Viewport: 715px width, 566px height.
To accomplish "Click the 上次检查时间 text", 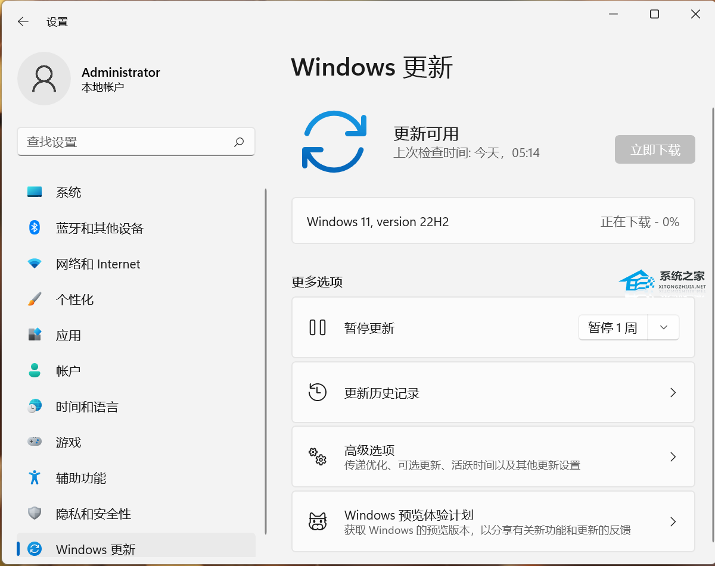I will click(x=467, y=153).
